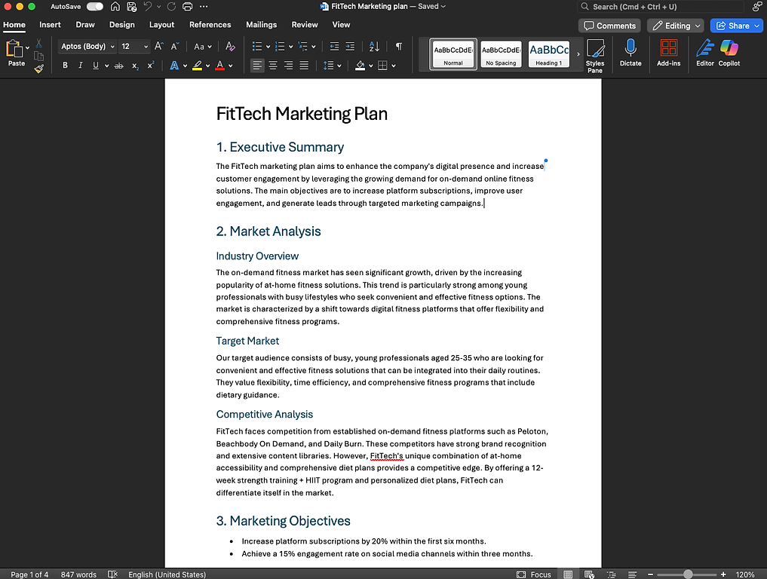Open the more options ellipsis in title bar
Screen dimensions: 767x579
coord(204,6)
